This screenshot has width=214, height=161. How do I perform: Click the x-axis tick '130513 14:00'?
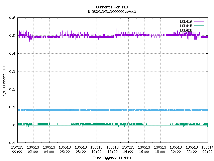(128, 150)
